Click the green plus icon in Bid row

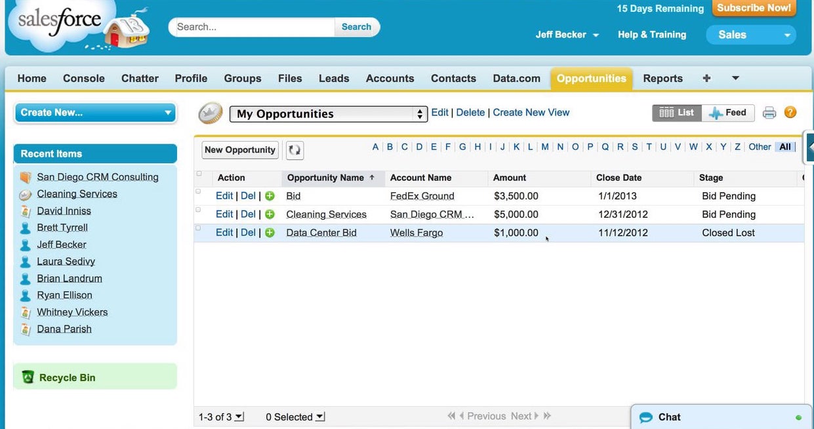pos(270,196)
